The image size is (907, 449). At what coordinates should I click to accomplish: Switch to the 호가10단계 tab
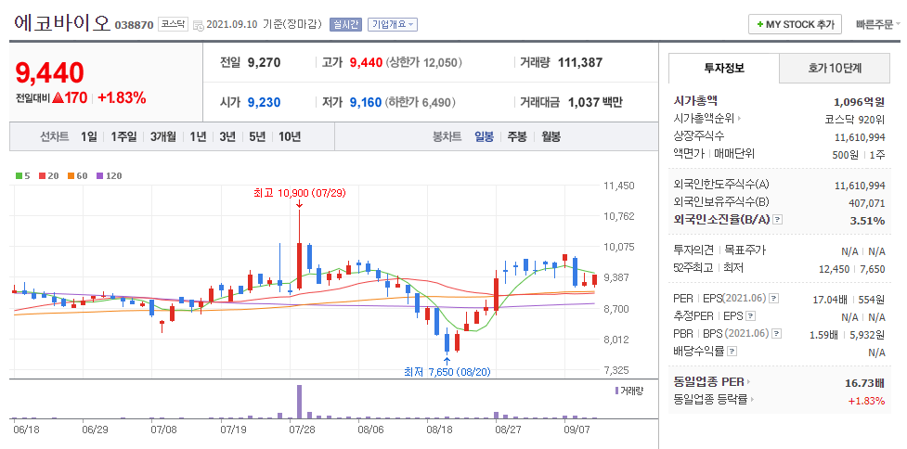click(x=835, y=69)
